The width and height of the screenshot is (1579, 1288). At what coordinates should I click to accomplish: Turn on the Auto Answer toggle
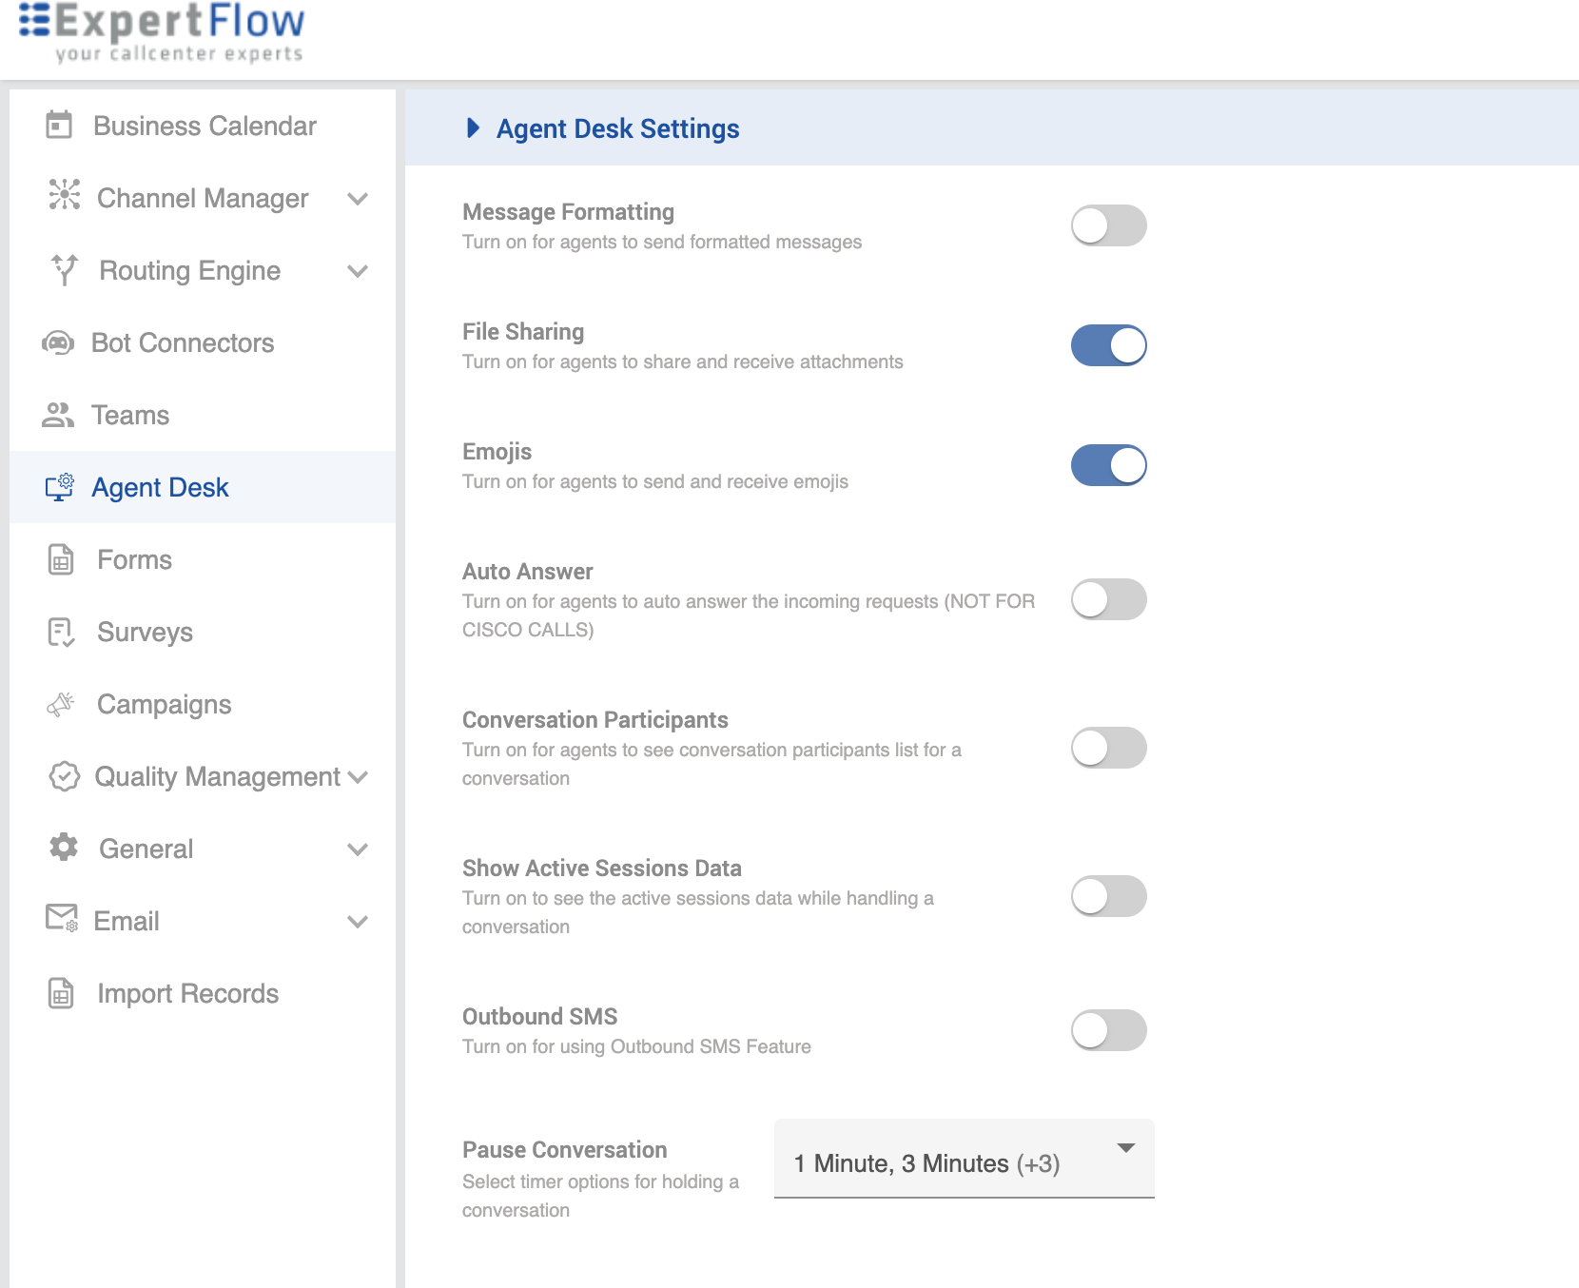1108,599
